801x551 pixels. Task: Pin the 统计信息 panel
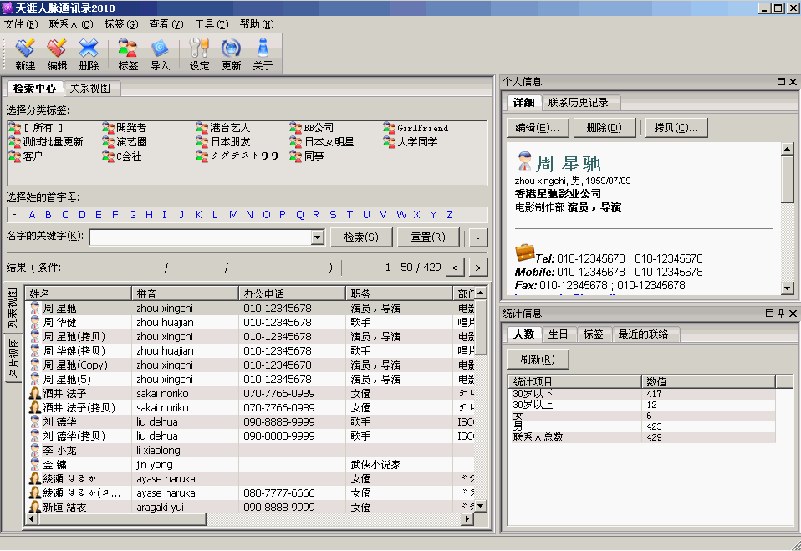point(781,313)
